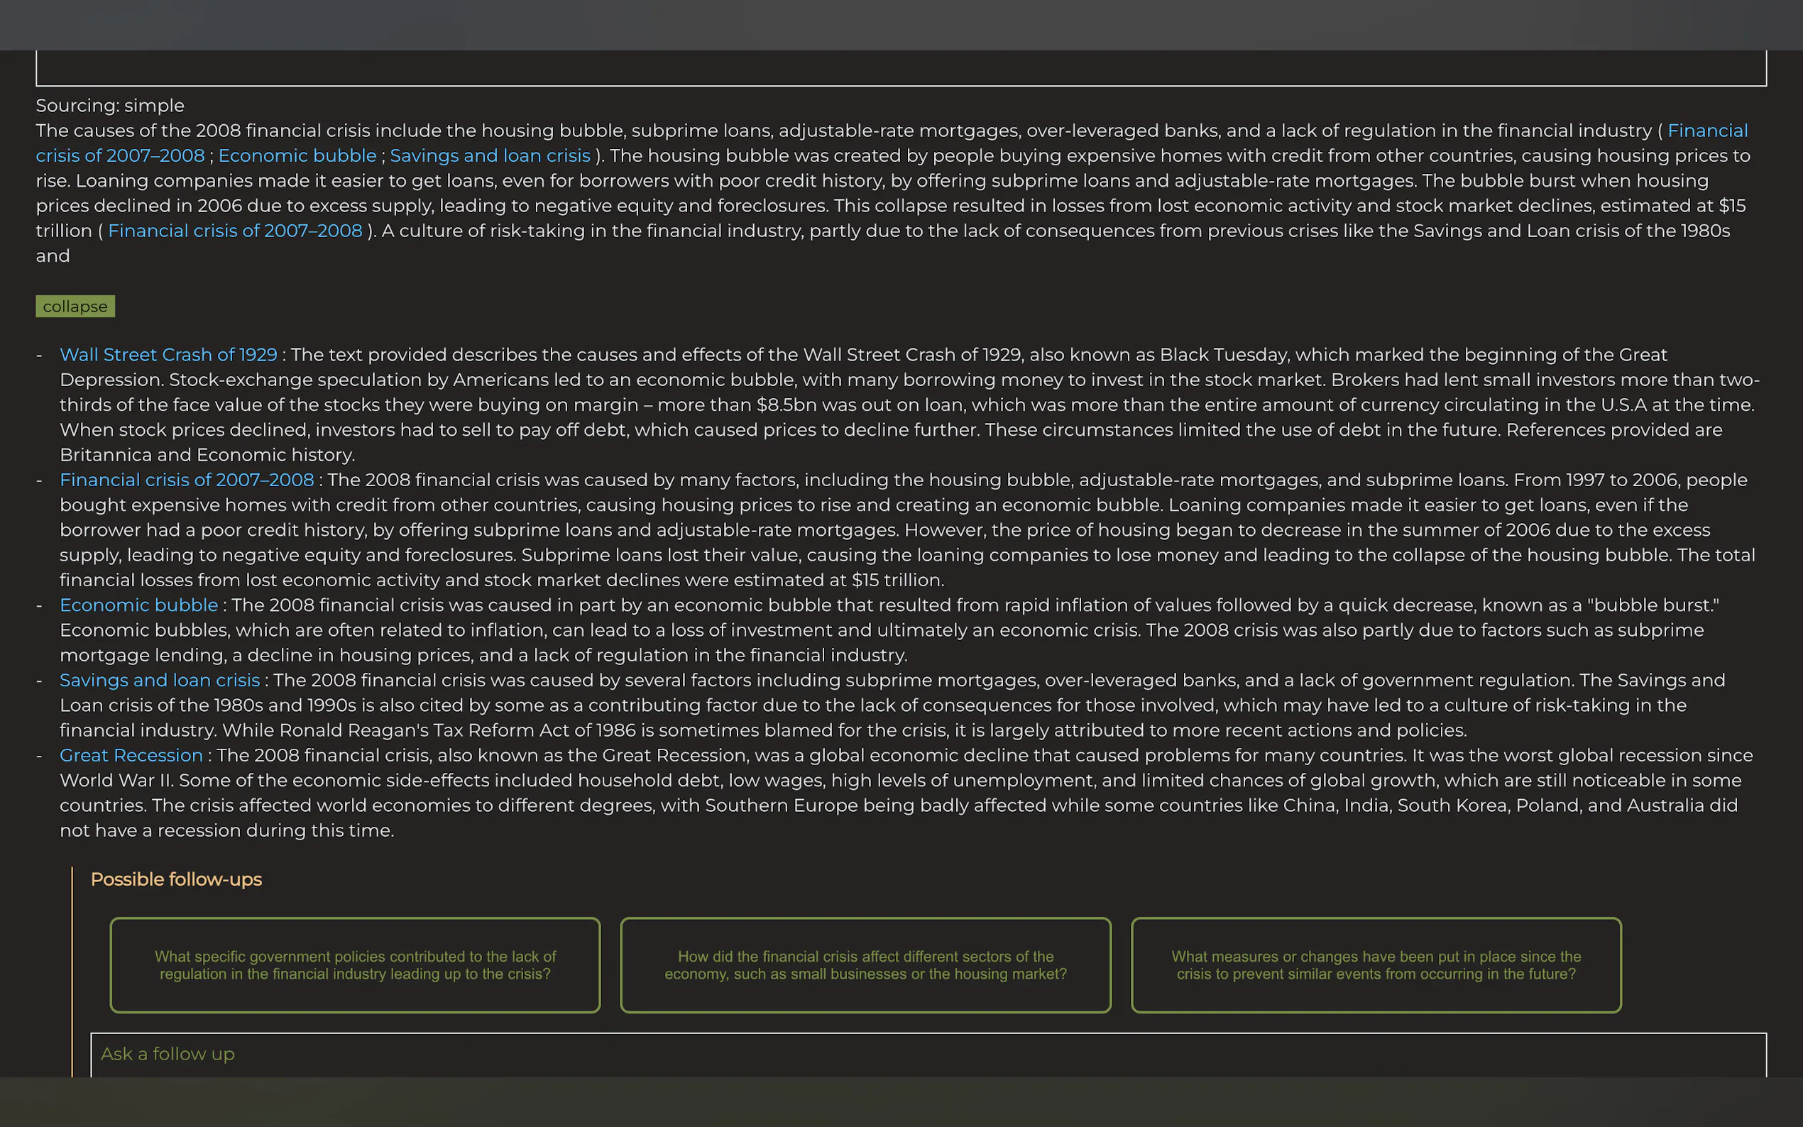The width and height of the screenshot is (1803, 1127).
Task: Open Wall Street Crash of 1929 source link
Action: tap(168, 355)
